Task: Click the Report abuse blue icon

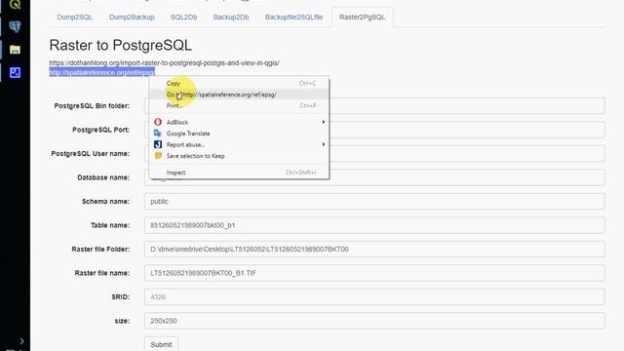Action: pos(158,144)
